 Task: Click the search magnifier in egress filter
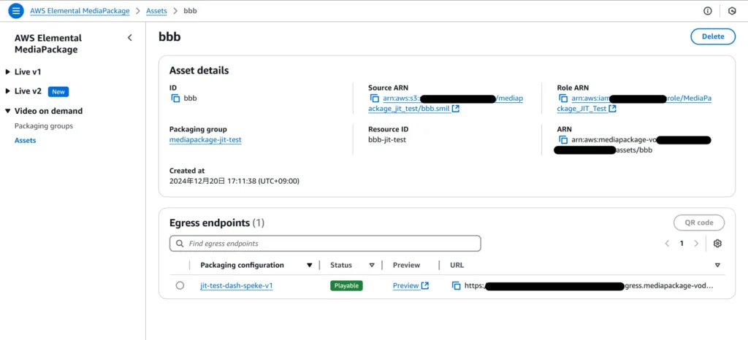click(180, 244)
